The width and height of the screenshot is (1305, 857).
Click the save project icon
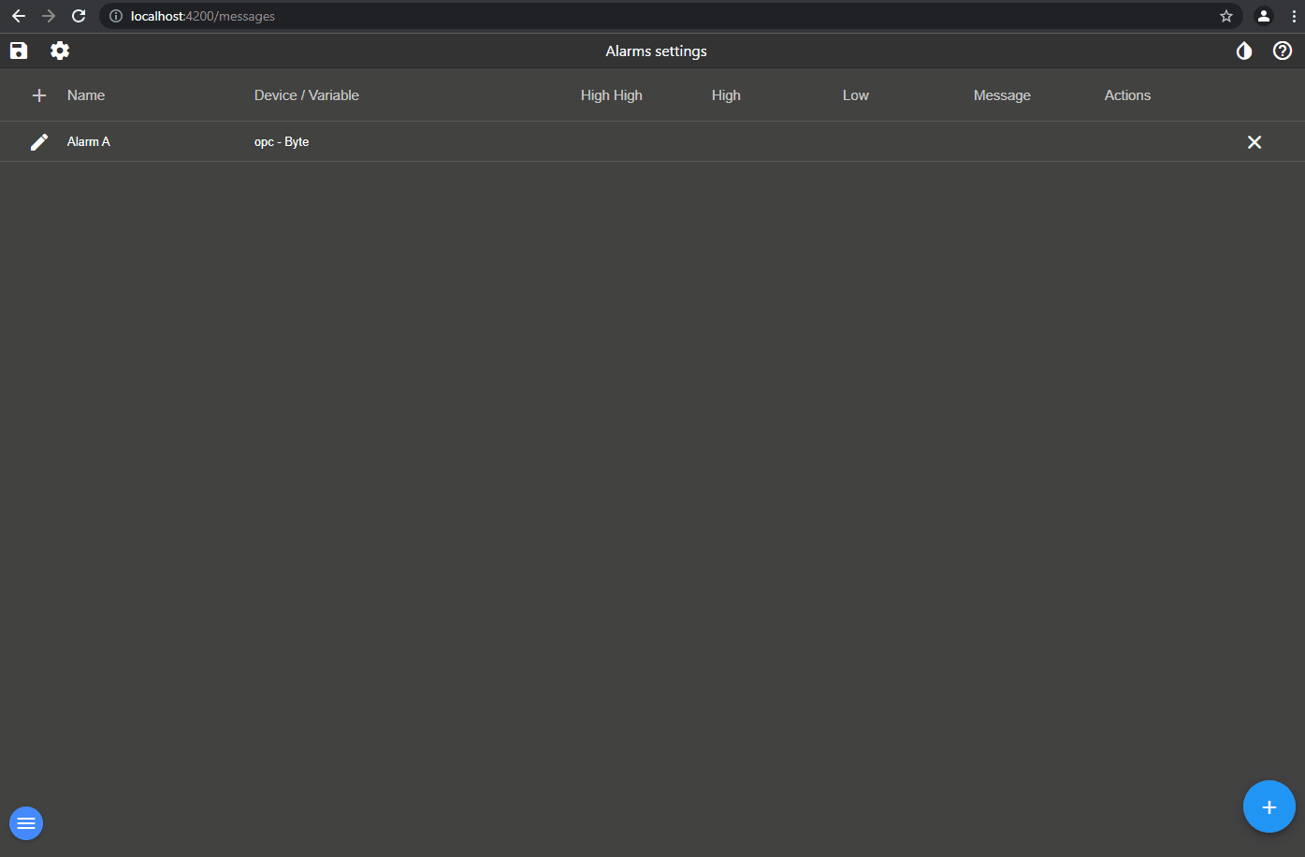pos(19,51)
